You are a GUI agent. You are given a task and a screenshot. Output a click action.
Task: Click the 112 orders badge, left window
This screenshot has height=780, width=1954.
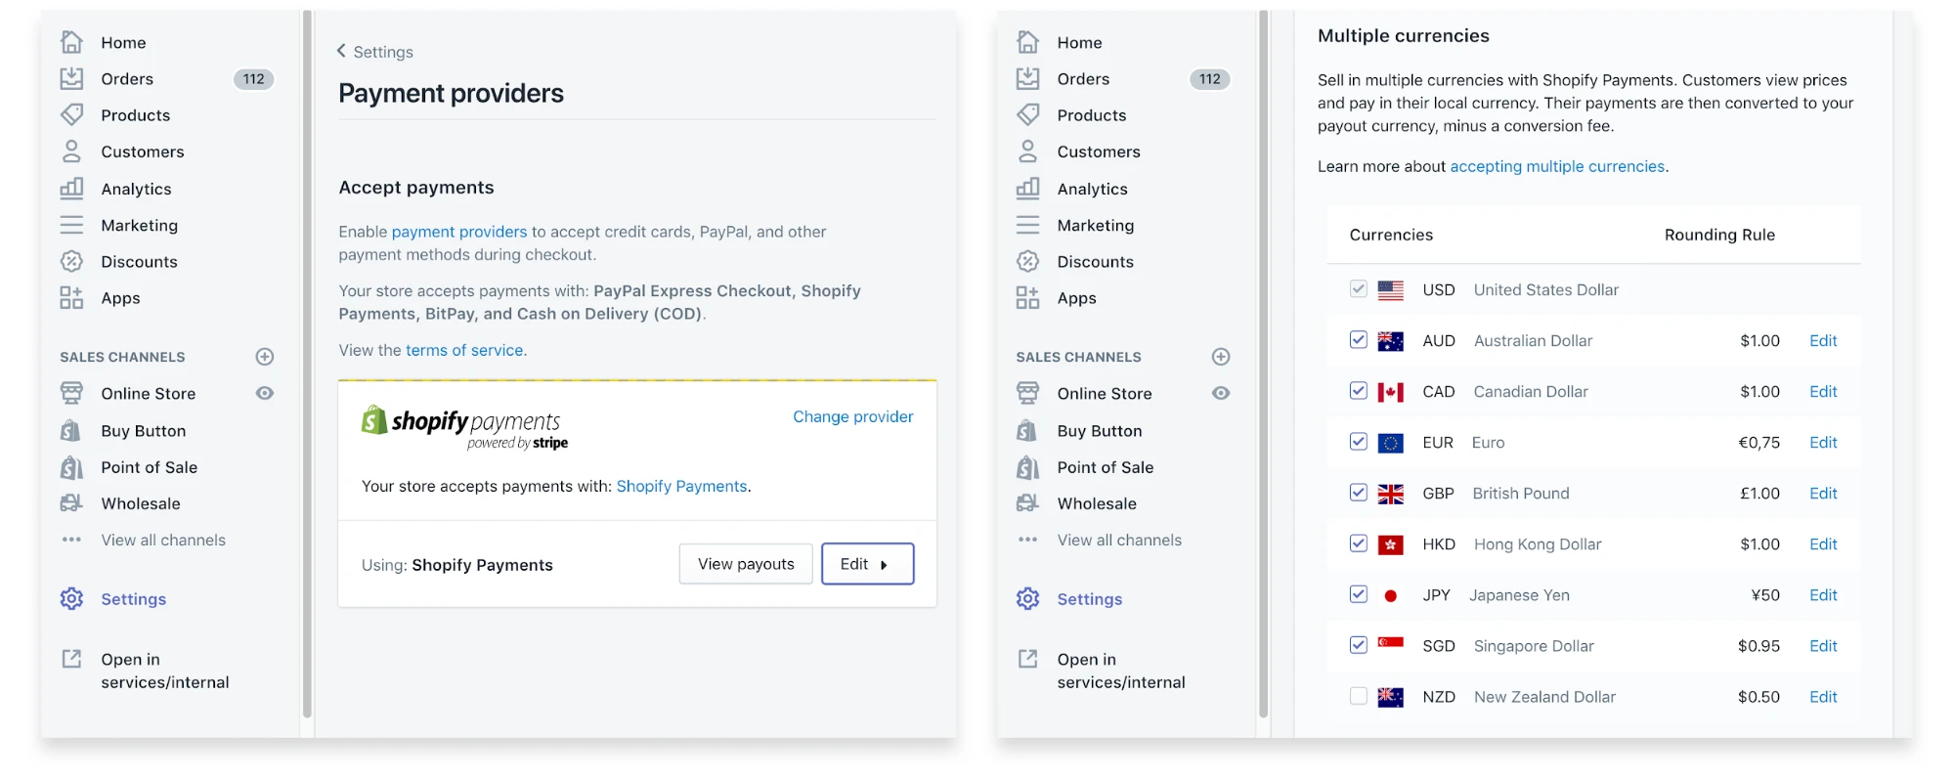point(254,79)
